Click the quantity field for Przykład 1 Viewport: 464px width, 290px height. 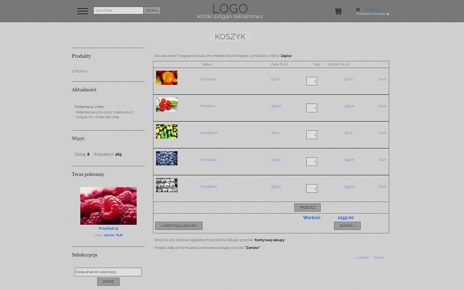click(311, 108)
